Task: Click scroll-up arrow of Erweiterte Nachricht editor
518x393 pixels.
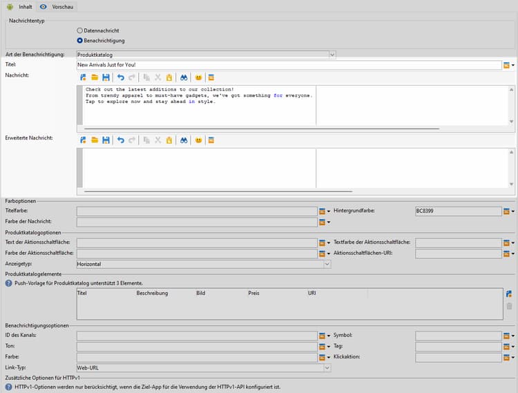Action: click(511, 152)
